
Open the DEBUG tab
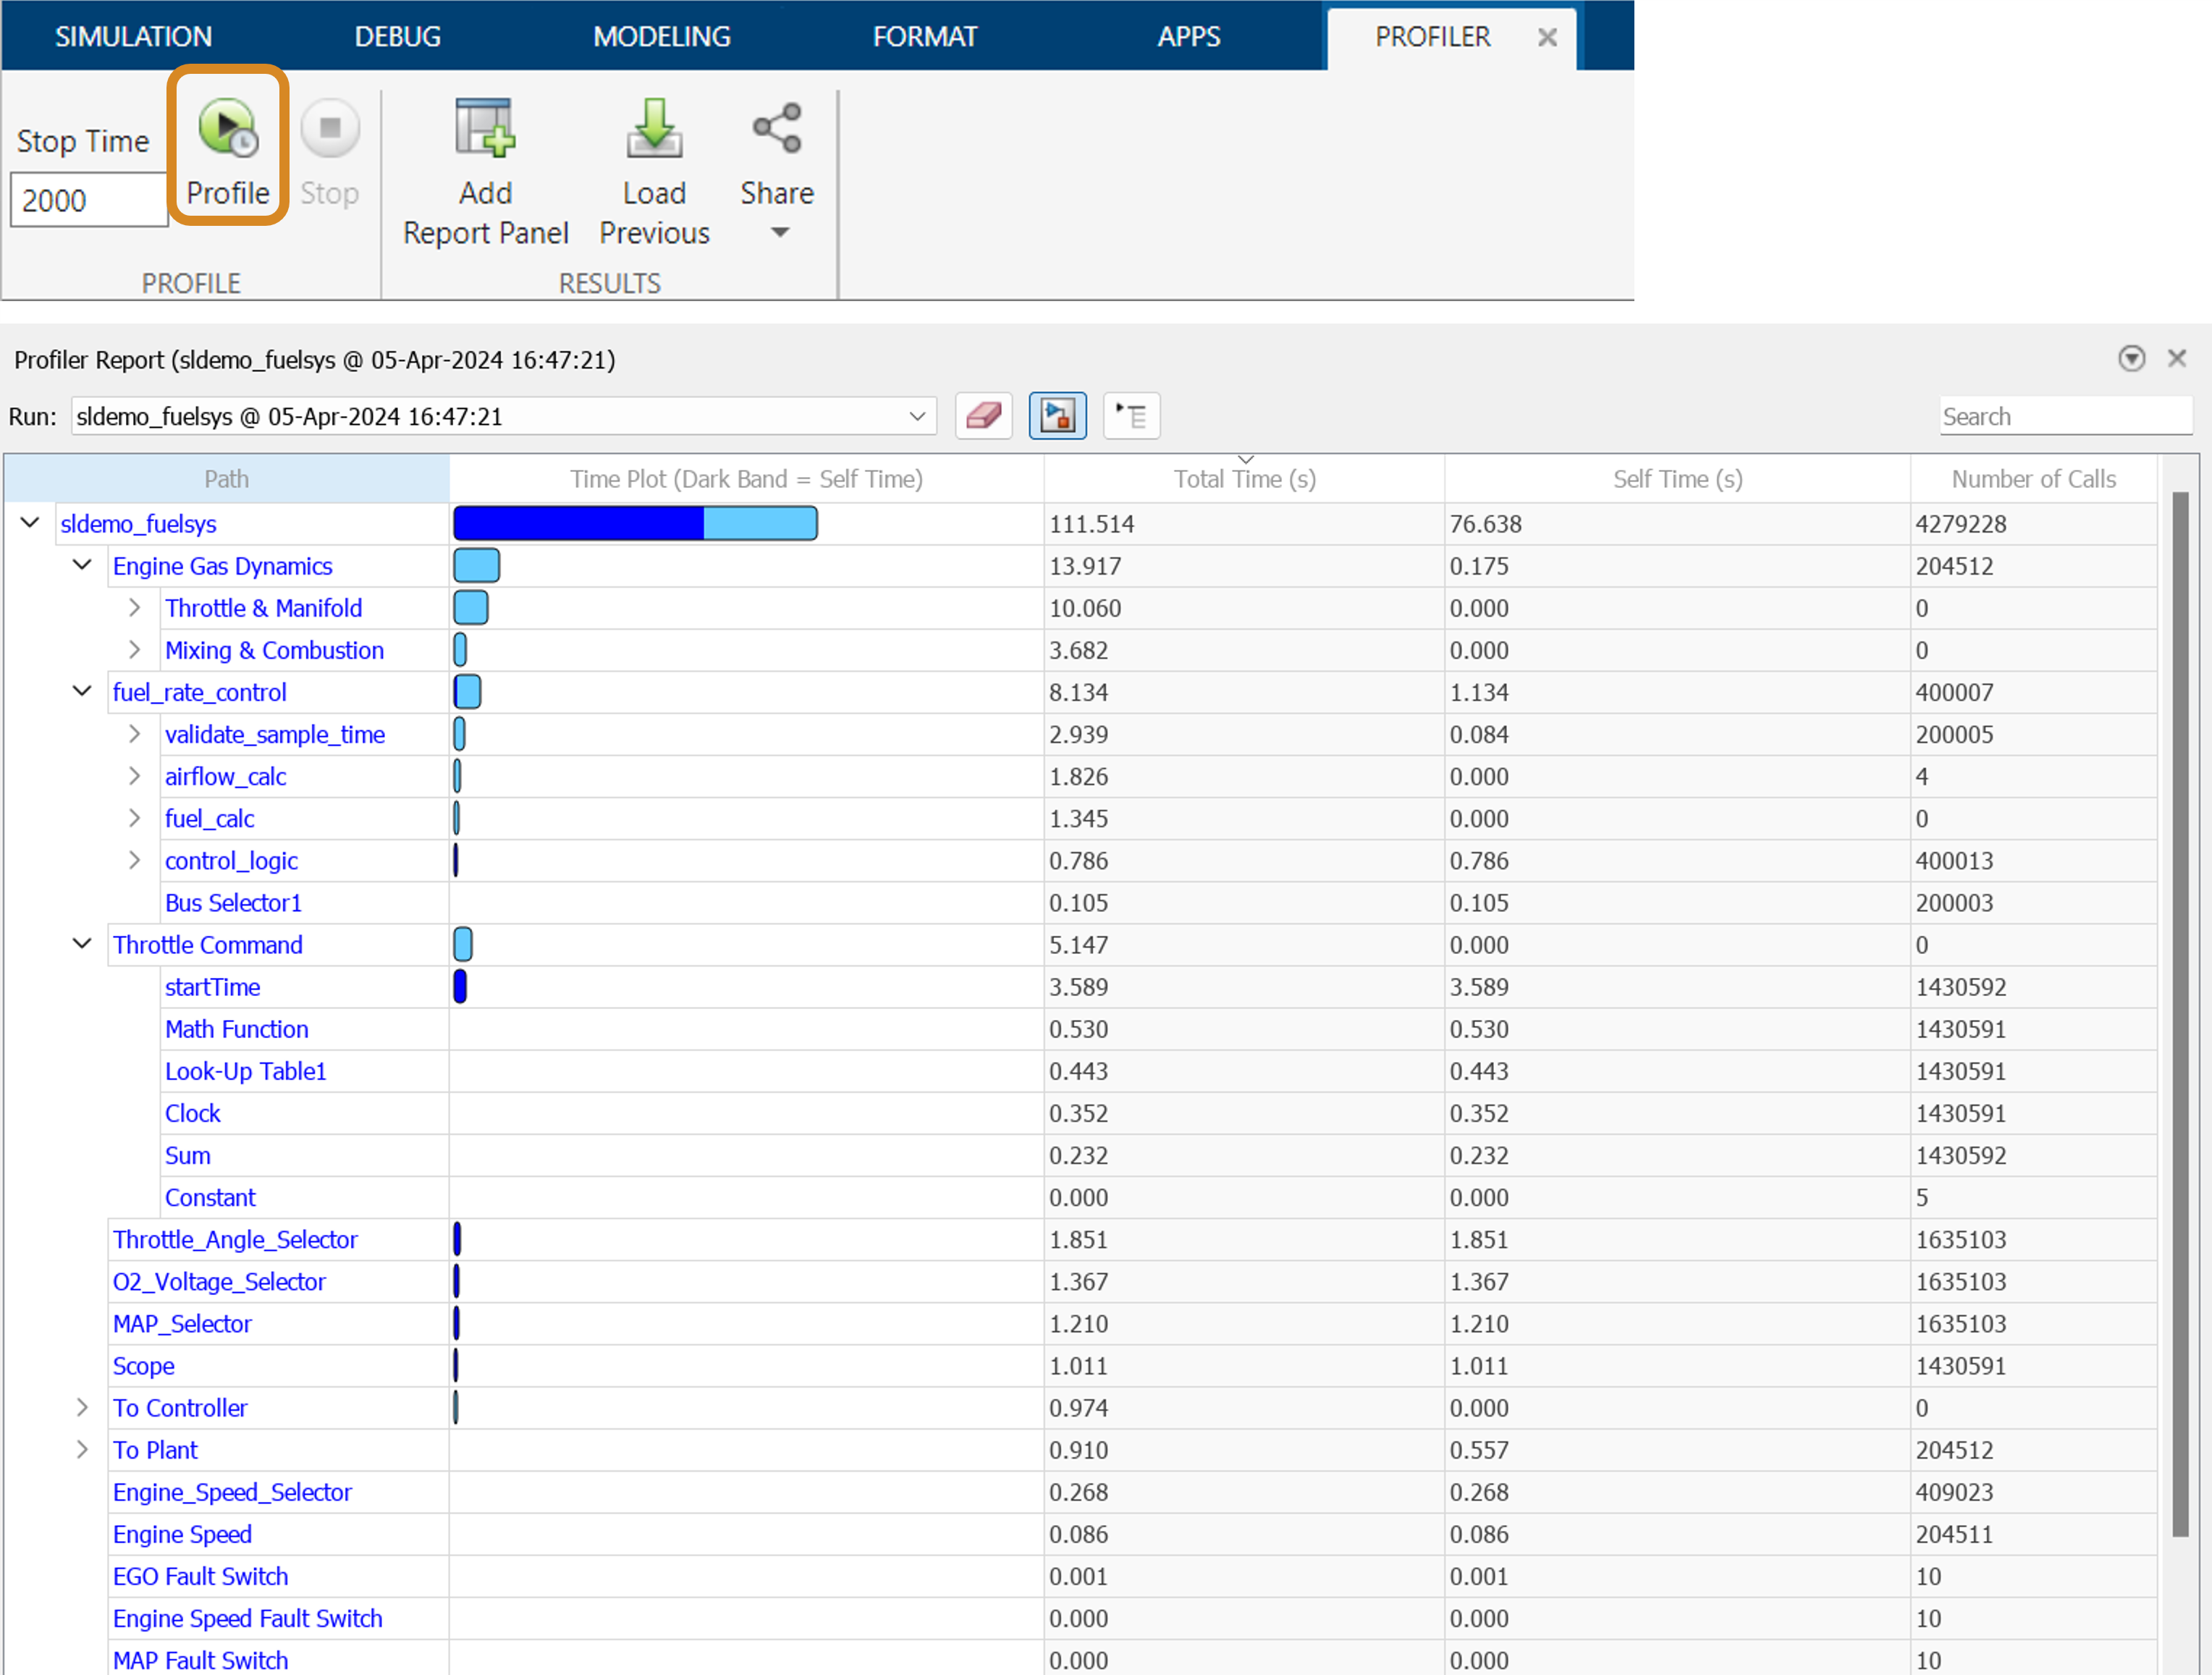(x=397, y=37)
